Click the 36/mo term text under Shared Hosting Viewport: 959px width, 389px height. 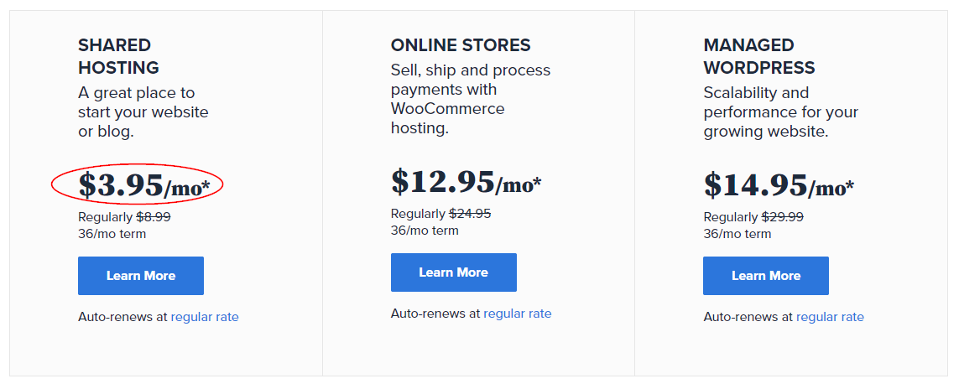[x=112, y=234]
